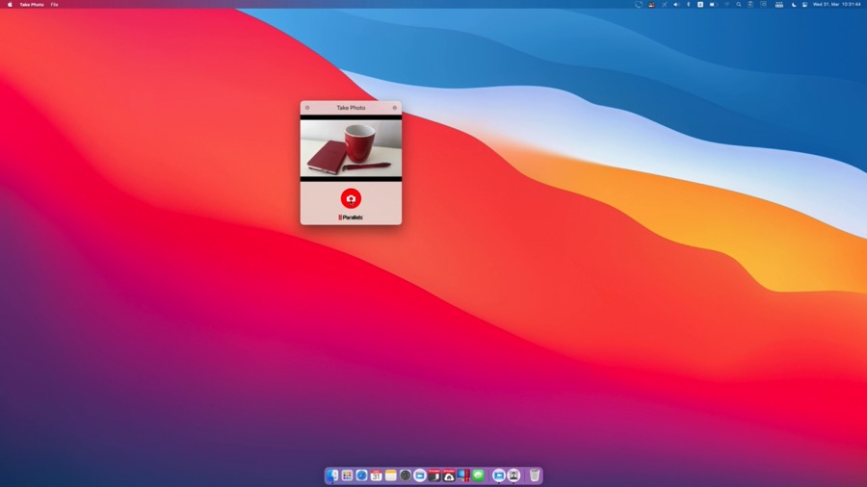
Task: Open Parallels Desktop icon in the Dock
Action: pos(463,475)
